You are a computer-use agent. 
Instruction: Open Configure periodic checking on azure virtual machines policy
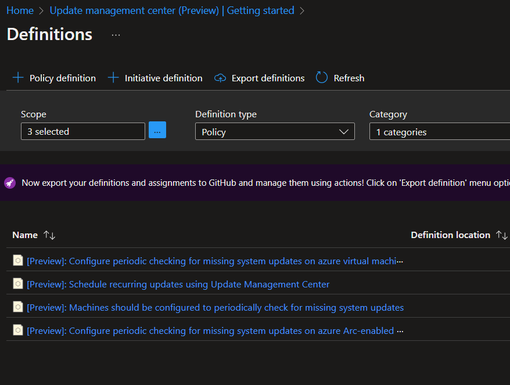pos(214,261)
